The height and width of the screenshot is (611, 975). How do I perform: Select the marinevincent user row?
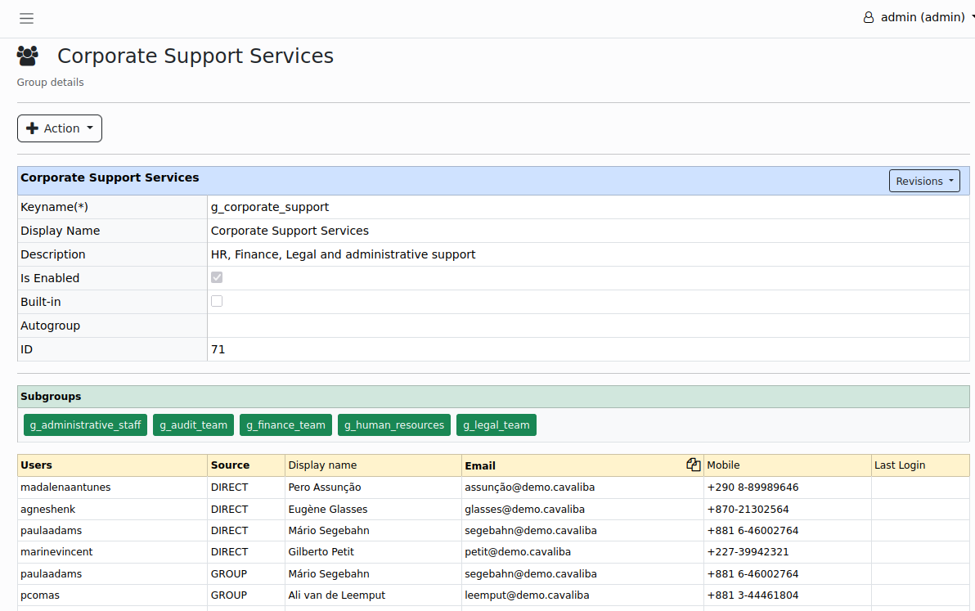[56, 552]
